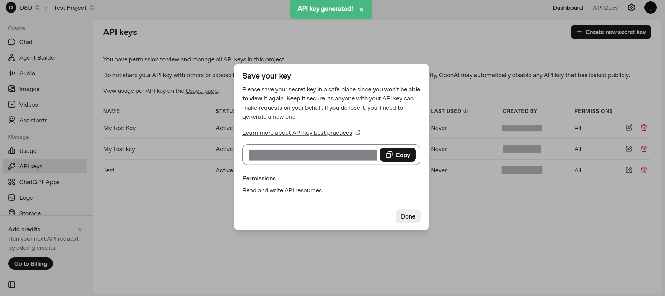Image resolution: width=665 pixels, height=296 pixels.
Task: Select the generated secret key field
Action: click(x=313, y=155)
